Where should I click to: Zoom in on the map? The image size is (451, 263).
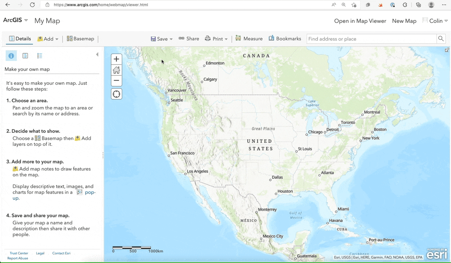[x=117, y=59]
